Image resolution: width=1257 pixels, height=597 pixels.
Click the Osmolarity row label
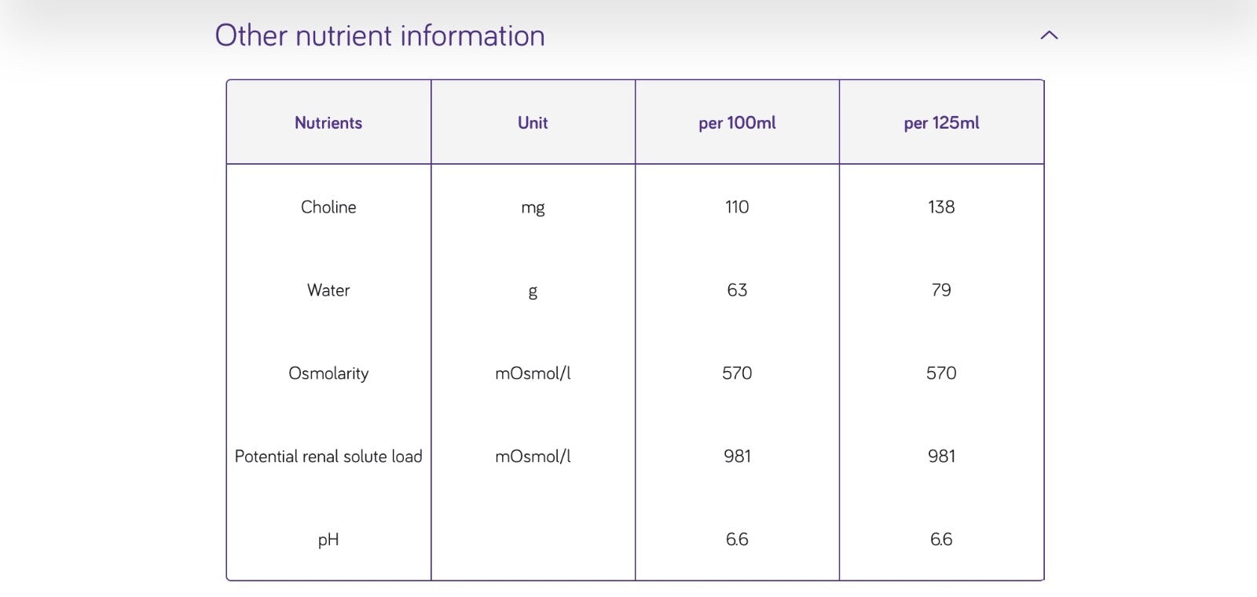coord(328,373)
